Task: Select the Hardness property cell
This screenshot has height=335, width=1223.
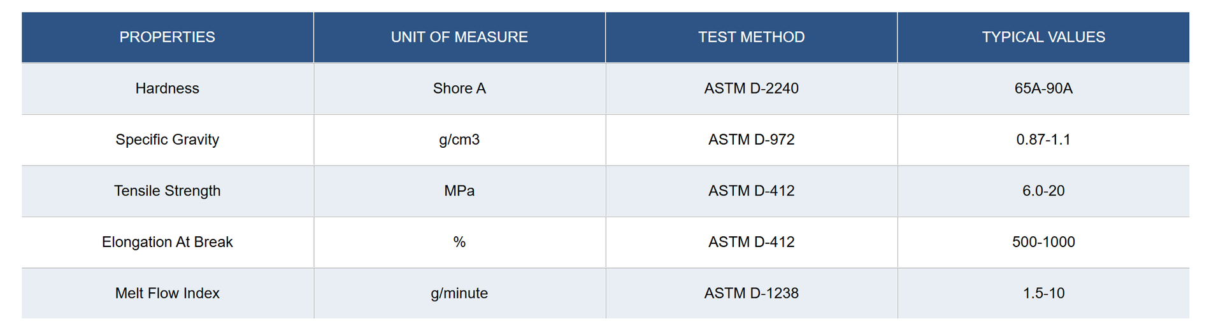Action: click(x=168, y=89)
